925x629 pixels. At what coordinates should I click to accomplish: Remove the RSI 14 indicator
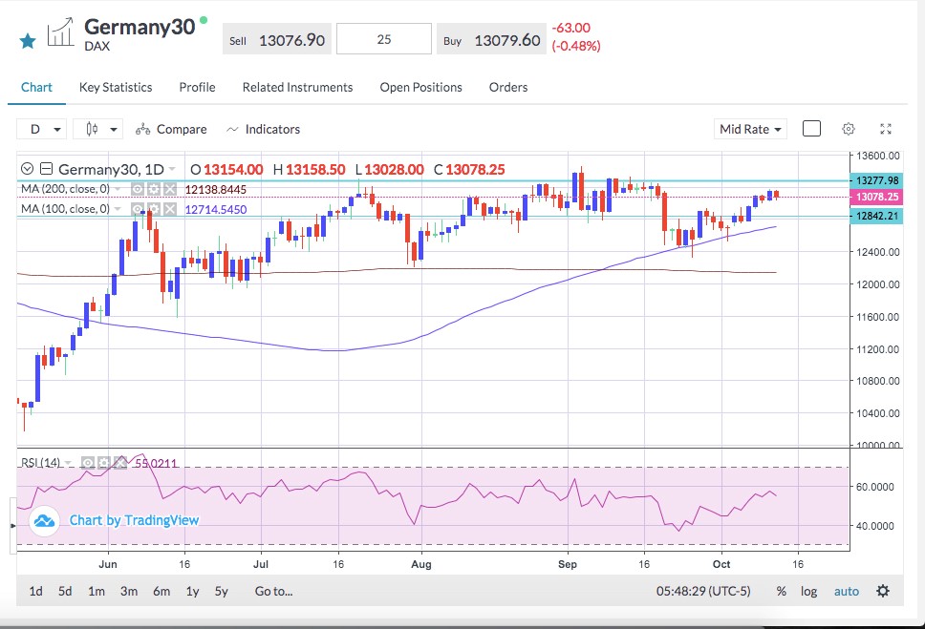119,463
